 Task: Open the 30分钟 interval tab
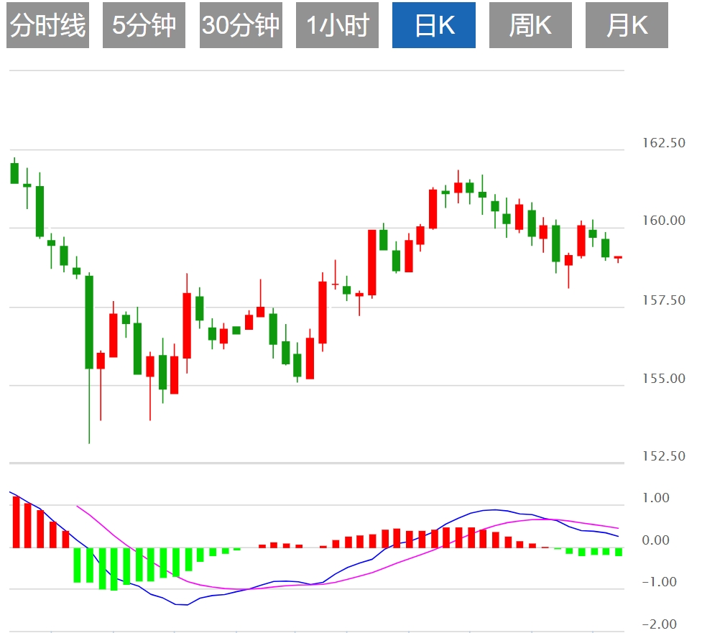pos(241,26)
